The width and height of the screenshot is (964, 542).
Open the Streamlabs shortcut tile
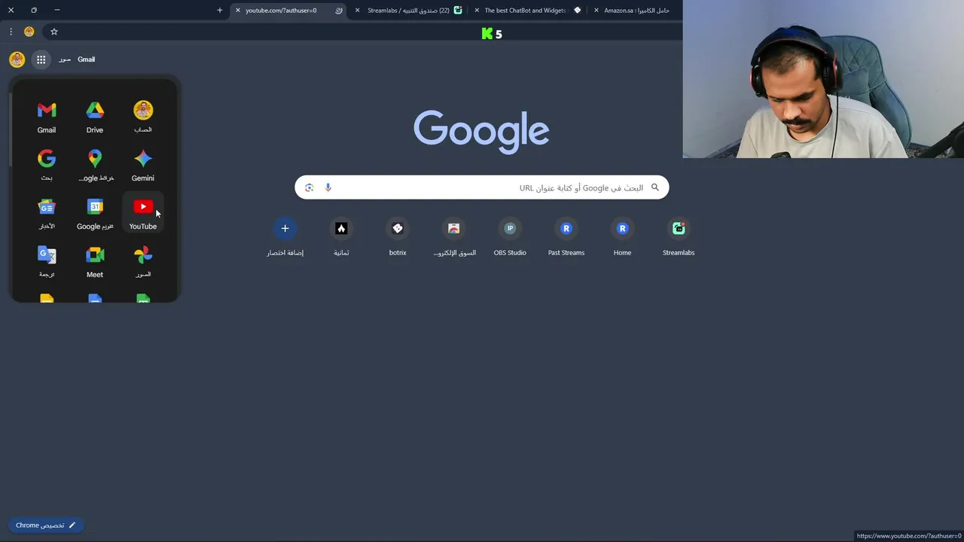679,236
